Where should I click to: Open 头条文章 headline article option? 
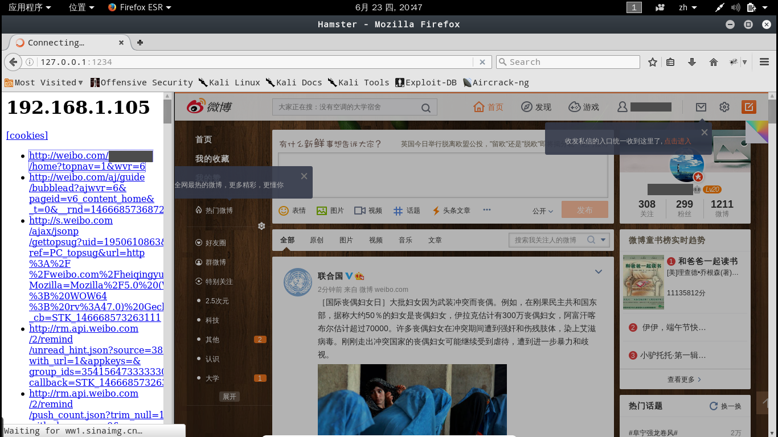tap(451, 211)
